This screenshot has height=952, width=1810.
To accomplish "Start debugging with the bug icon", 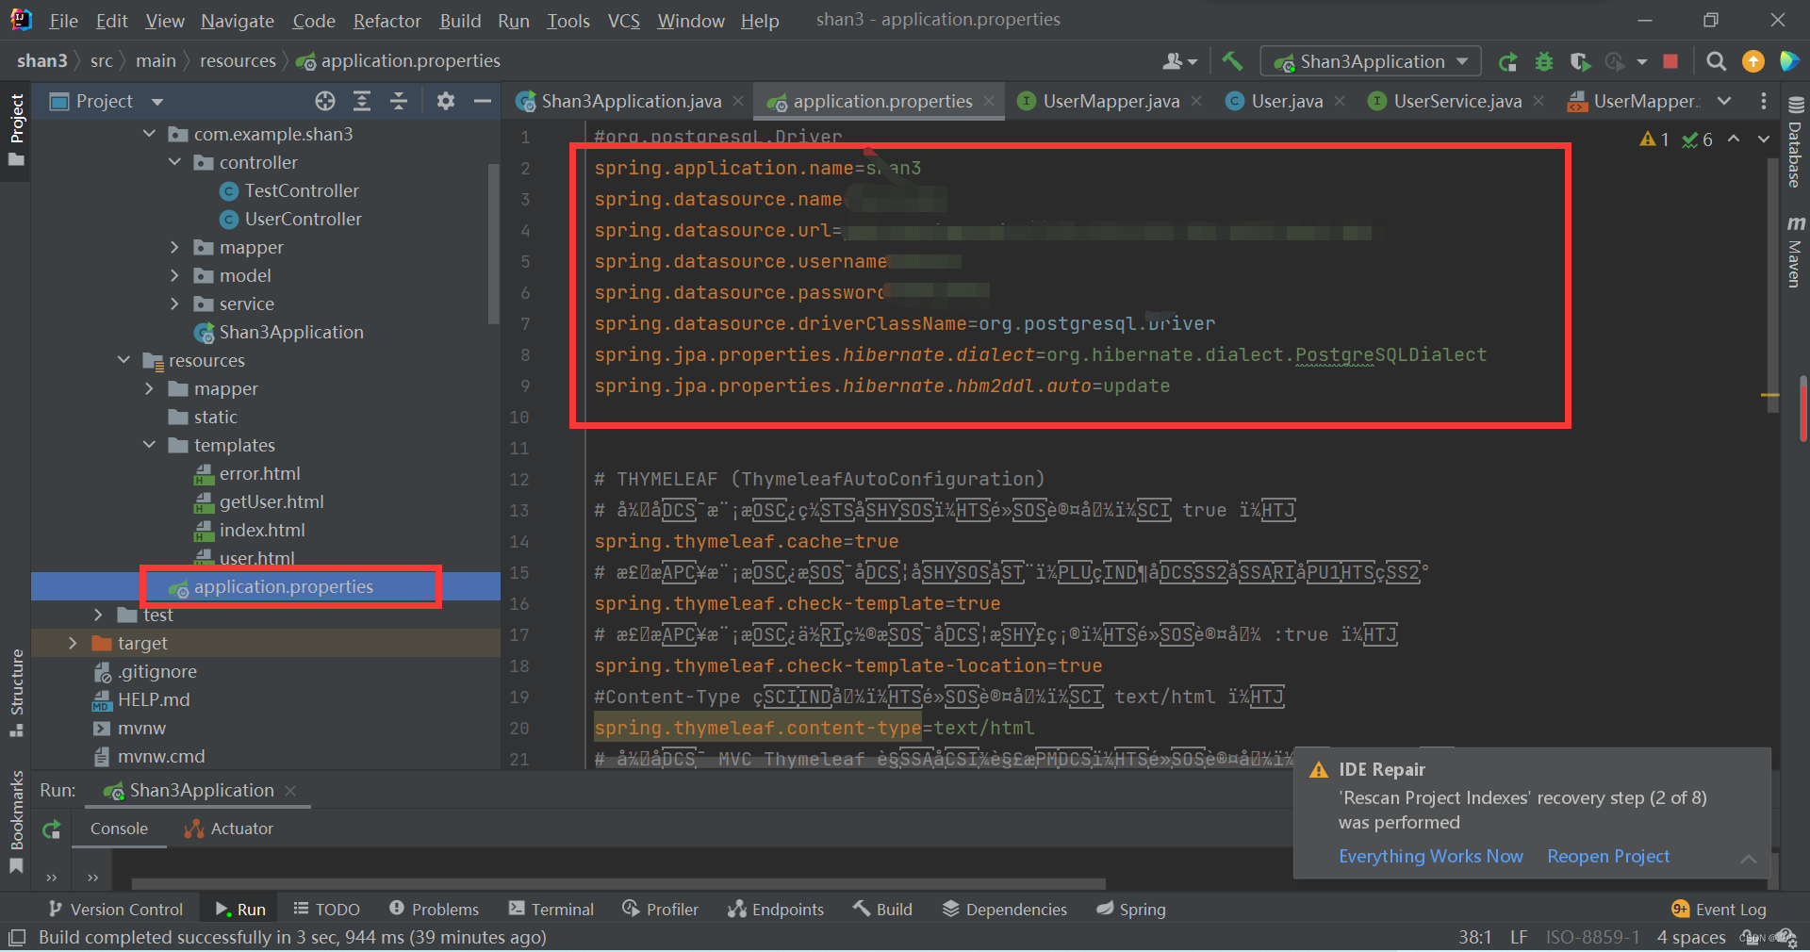I will click(1544, 61).
